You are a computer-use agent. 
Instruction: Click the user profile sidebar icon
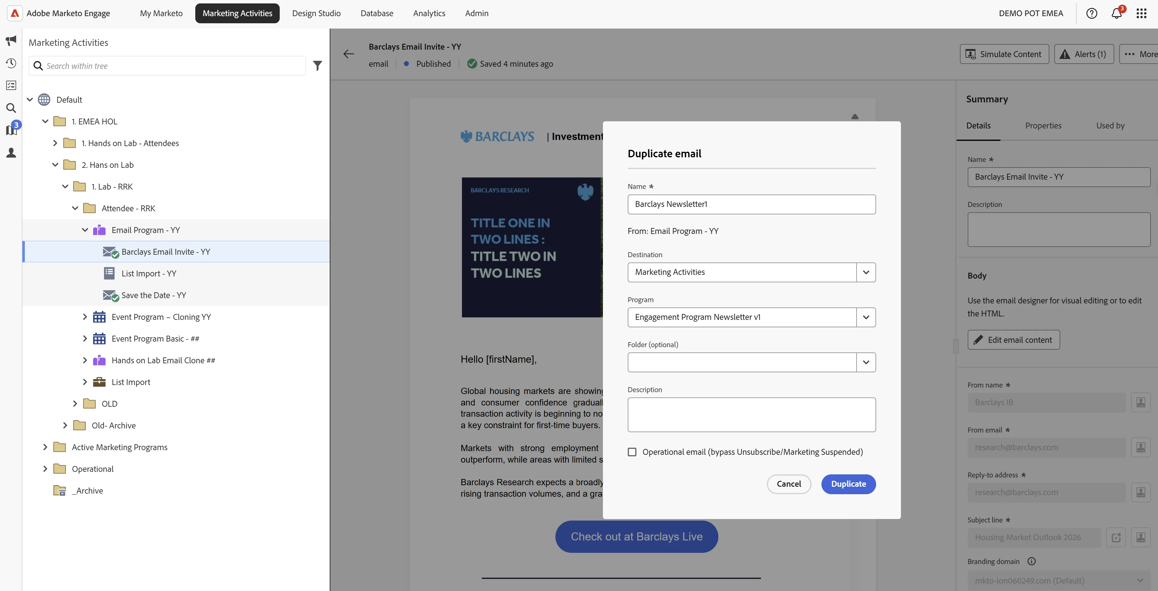pyautogui.click(x=11, y=153)
